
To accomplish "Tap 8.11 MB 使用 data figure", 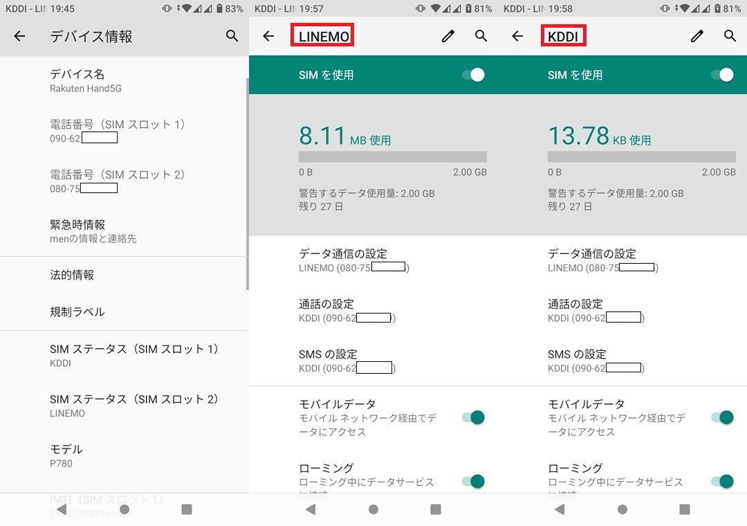I will point(345,136).
